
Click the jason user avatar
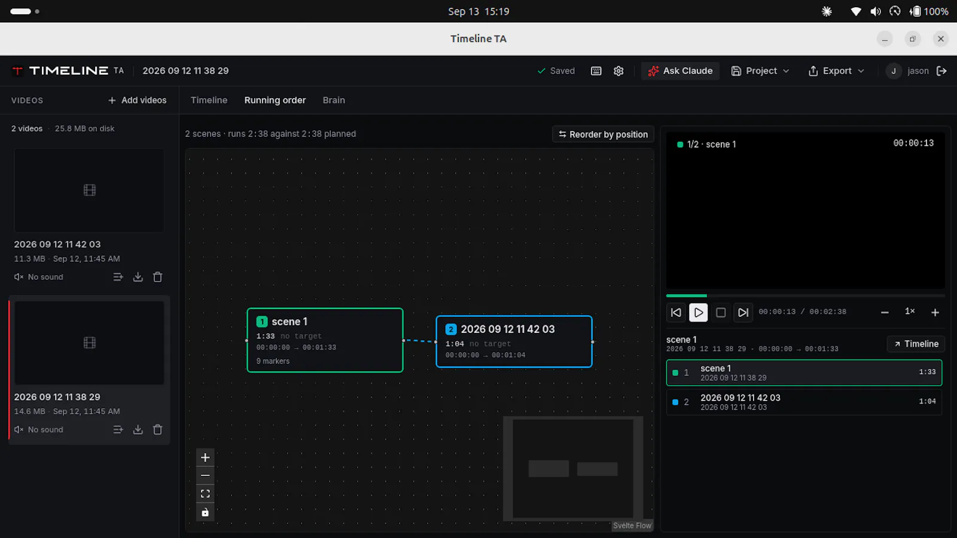tap(894, 71)
